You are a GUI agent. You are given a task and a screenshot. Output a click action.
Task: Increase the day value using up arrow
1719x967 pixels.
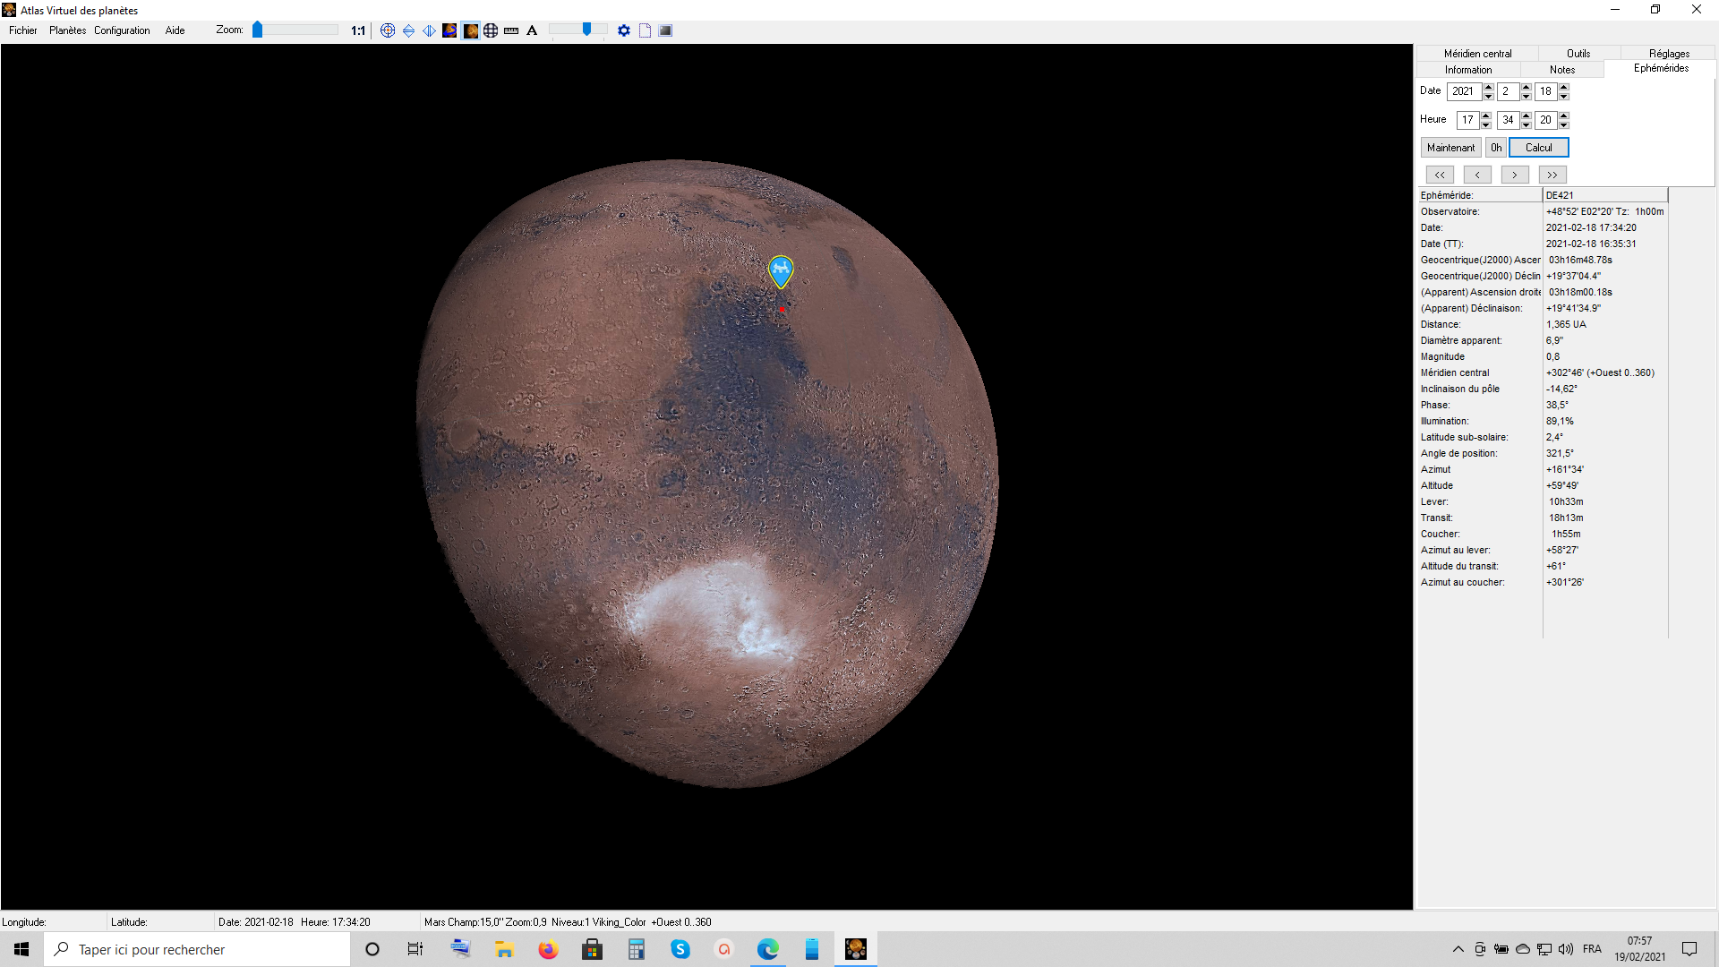[x=1564, y=88]
